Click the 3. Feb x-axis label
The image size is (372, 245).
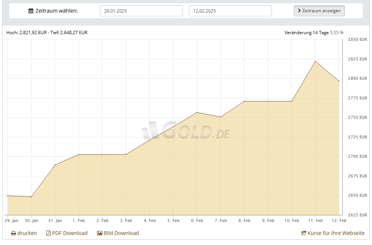tap(126, 220)
